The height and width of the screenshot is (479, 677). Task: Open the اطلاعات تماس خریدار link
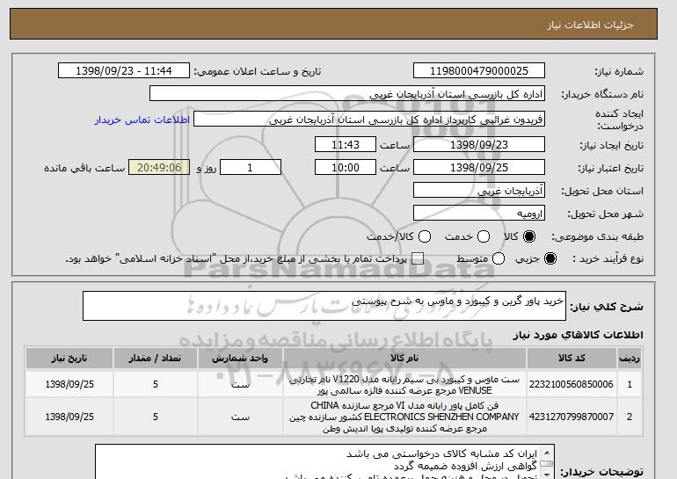[142, 120]
